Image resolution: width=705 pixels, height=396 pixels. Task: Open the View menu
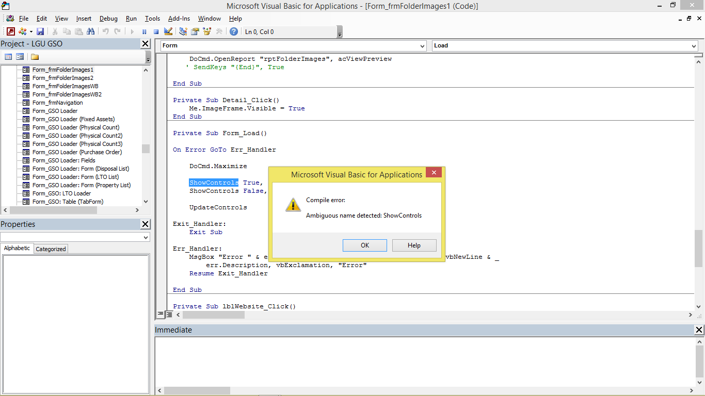click(61, 19)
